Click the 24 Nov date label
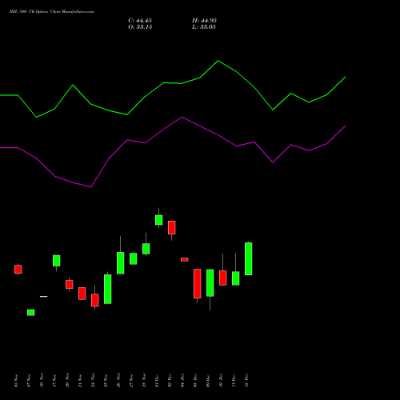Image resolution: width=400 pixels, height=400 pixels. (93, 381)
